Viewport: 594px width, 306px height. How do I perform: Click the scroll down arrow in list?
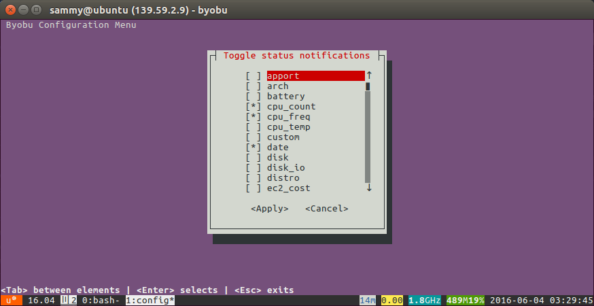(x=369, y=188)
